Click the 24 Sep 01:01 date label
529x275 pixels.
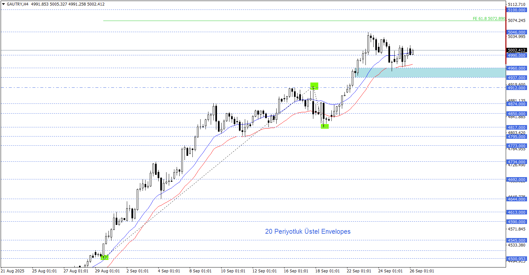pyautogui.click(x=390, y=271)
